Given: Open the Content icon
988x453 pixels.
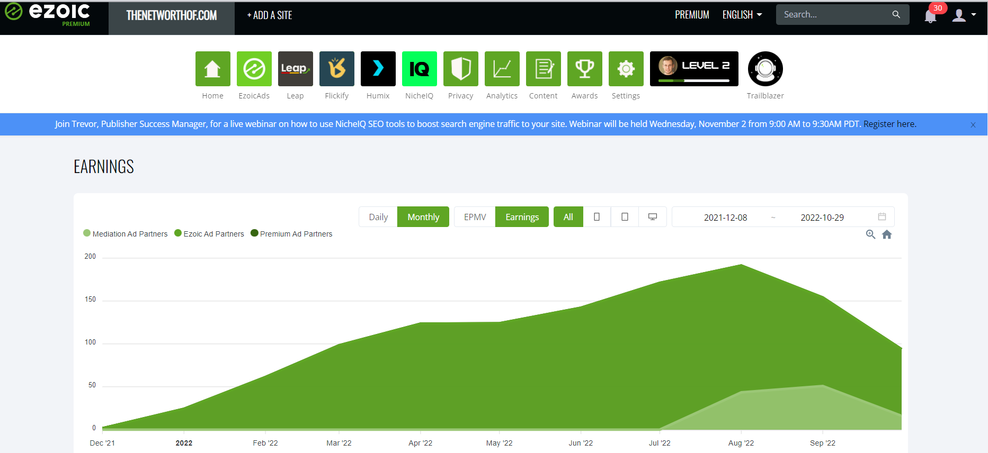Looking at the screenshot, I should click(x=543, y=69).
